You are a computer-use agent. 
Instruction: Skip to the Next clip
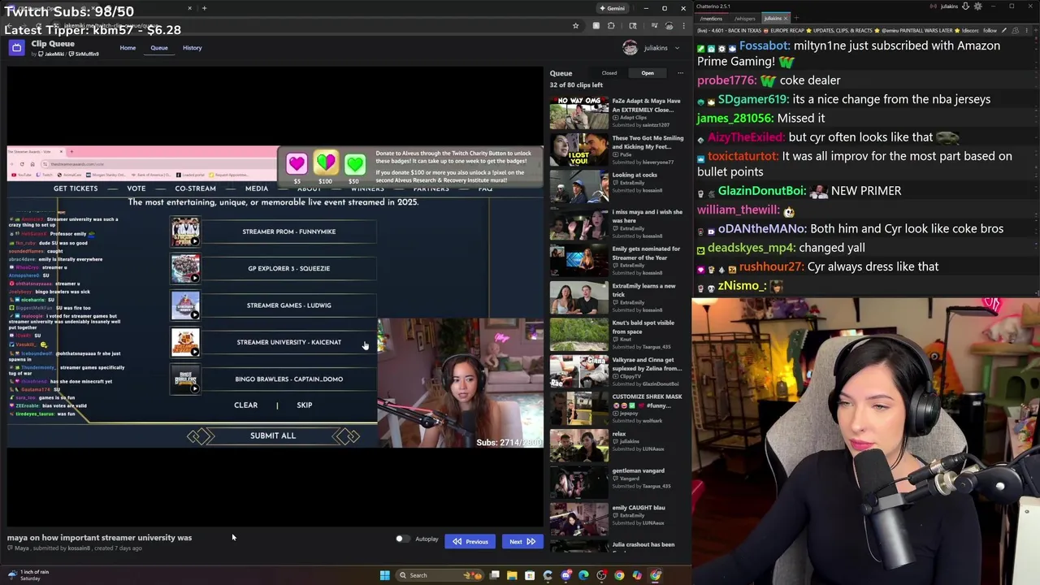click(522, 542)
